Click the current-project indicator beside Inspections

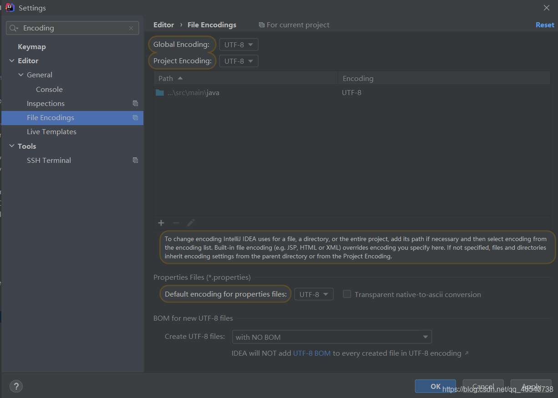pyautogui.click(x=135, y=103)
